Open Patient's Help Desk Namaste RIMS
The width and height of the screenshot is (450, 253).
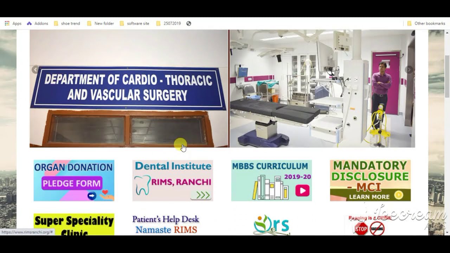point(166,225)
